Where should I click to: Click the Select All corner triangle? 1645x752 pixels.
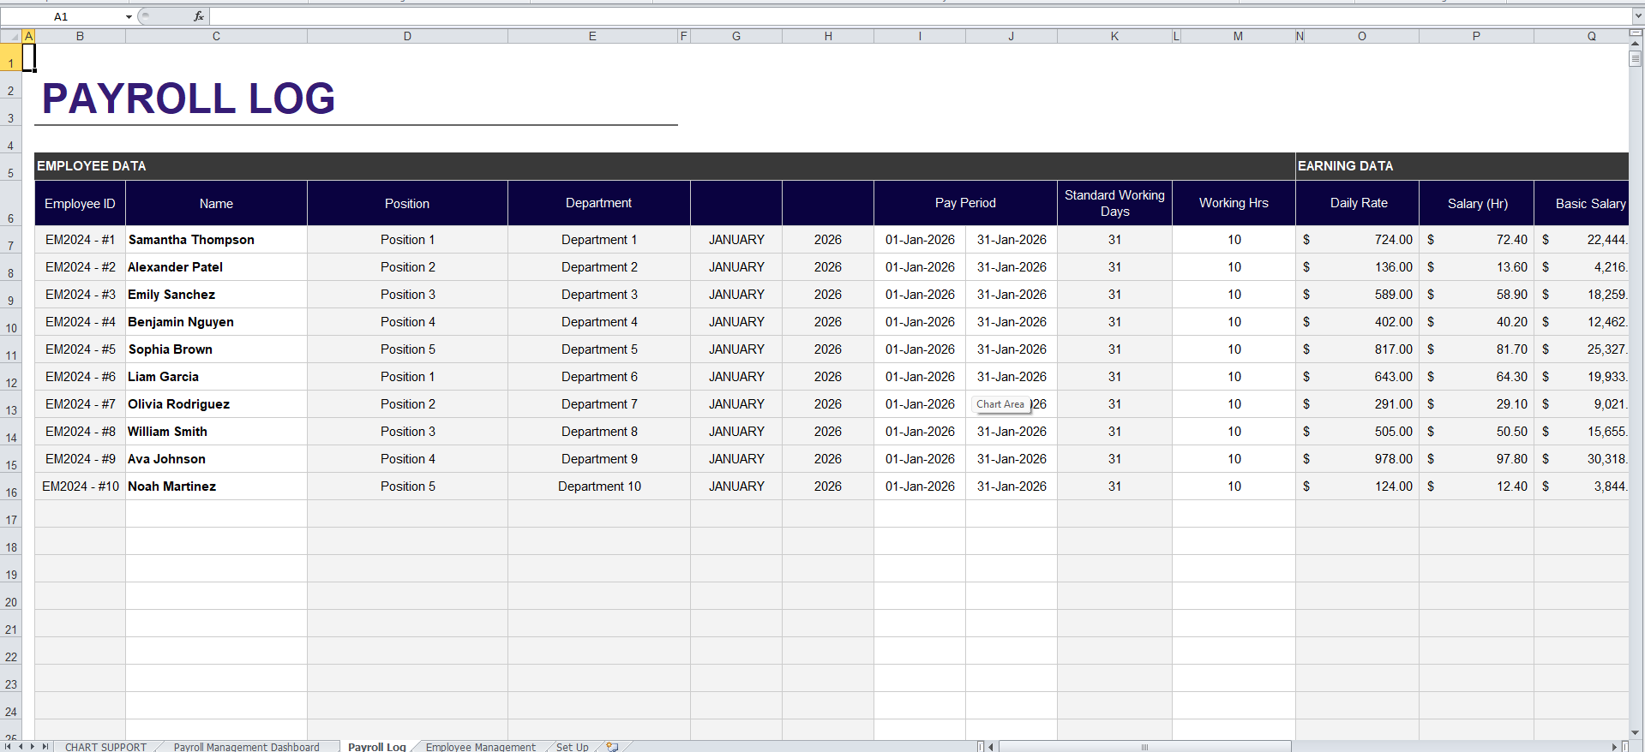coord(11,36)
